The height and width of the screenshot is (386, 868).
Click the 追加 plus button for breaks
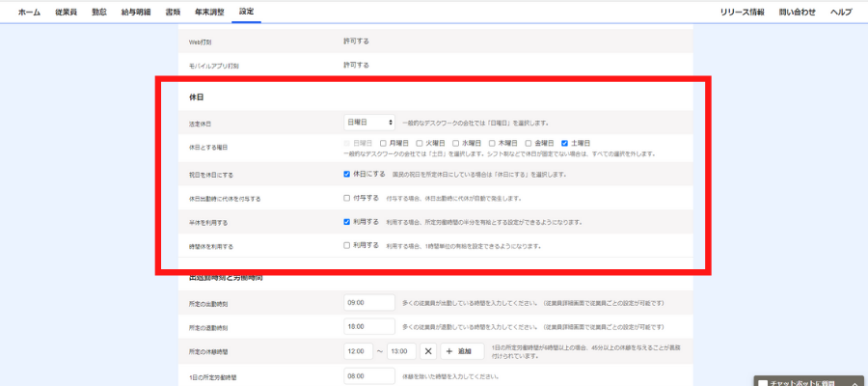coord(462,351)
